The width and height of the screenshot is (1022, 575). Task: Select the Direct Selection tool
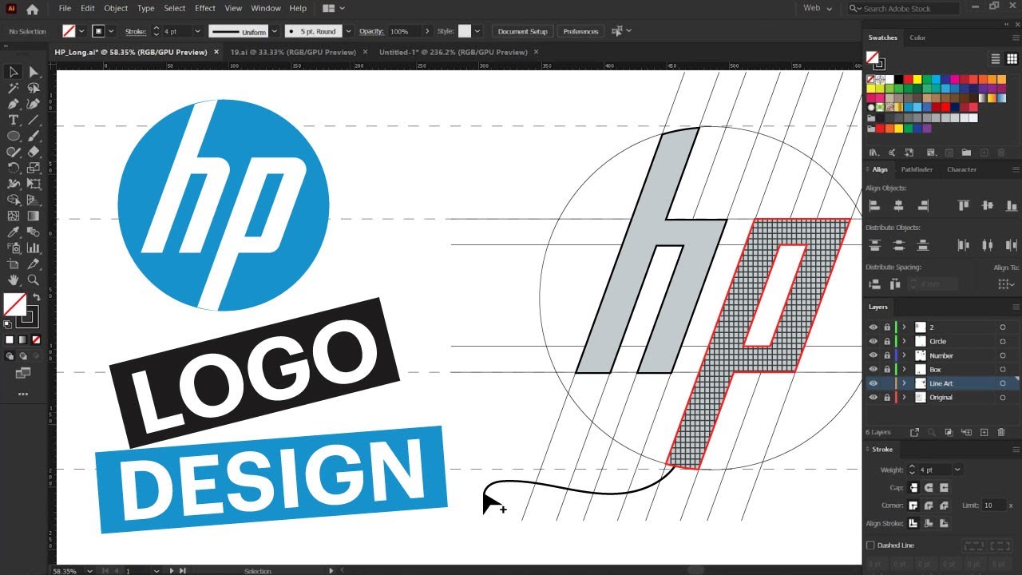pos(34,72)
